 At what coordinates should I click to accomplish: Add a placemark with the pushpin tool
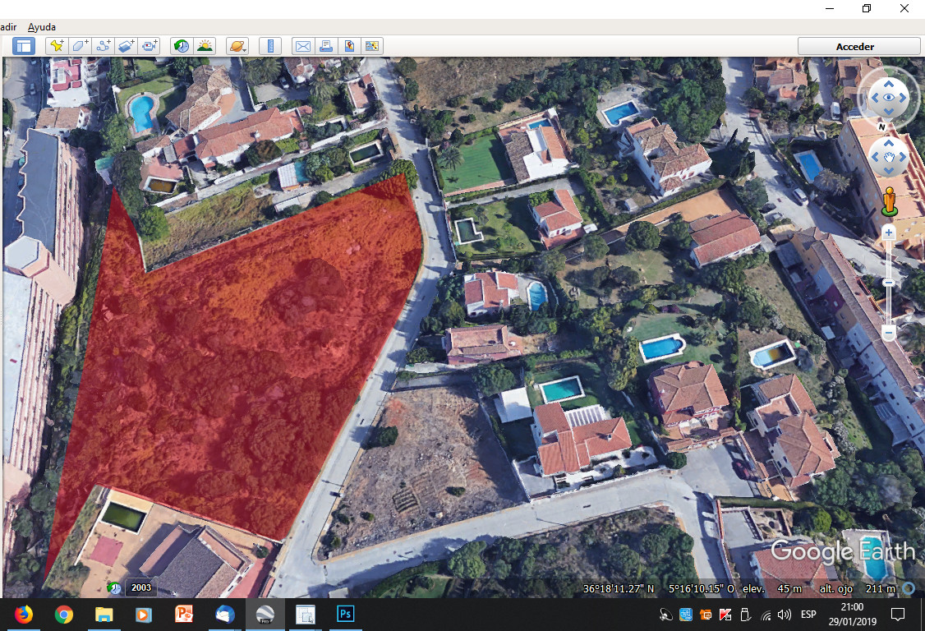[58, 46]
